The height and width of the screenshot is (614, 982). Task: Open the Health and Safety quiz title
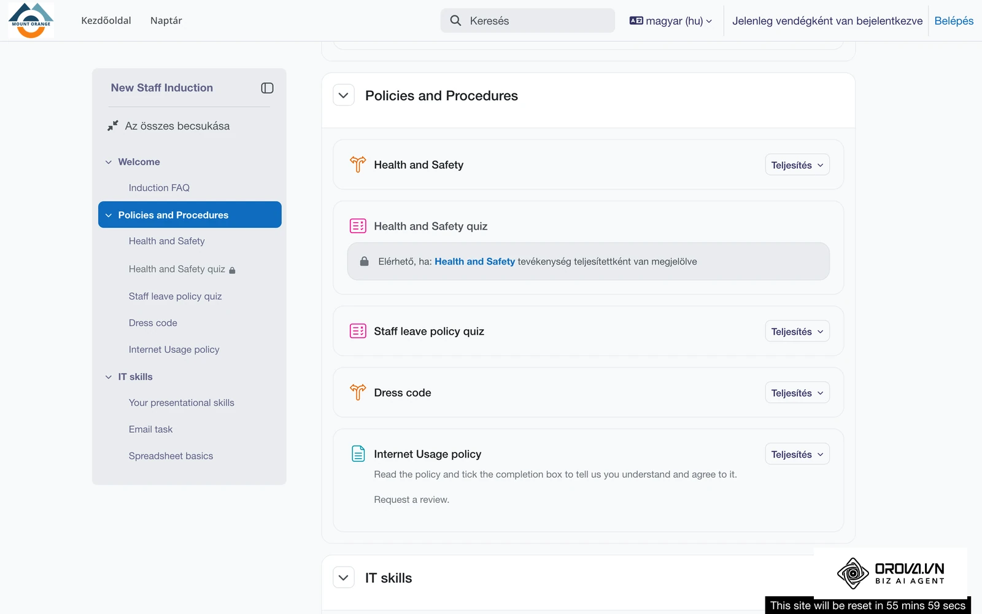click(431, 226)
